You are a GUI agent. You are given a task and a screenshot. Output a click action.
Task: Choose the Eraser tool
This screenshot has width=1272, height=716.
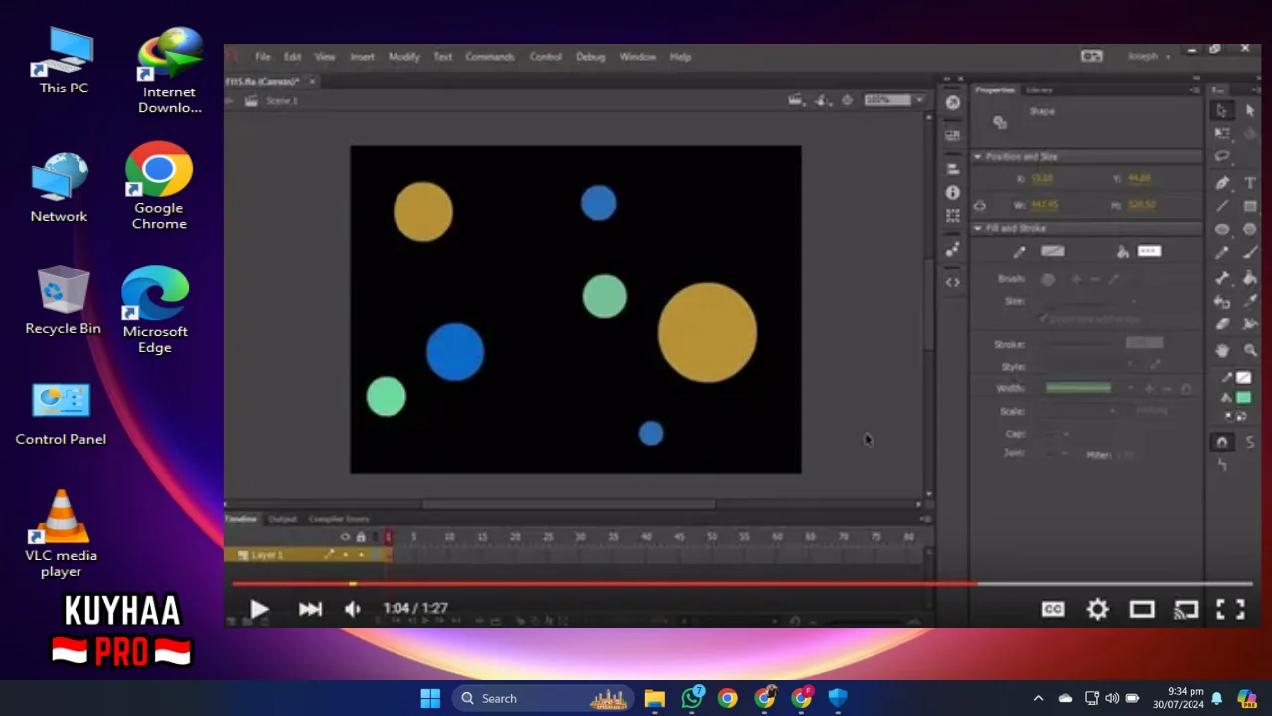pyautogui.click(x=1222, y=324)
